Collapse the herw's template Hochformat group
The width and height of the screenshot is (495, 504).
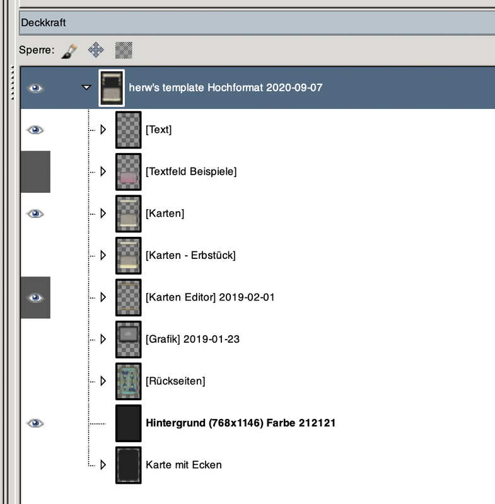[x=86, y=87]
